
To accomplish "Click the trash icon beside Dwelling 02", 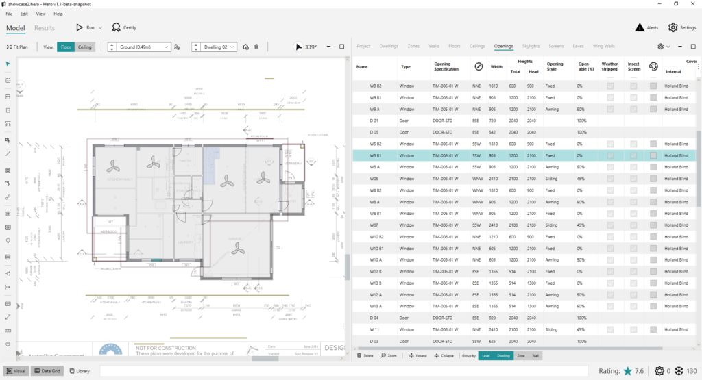I will [256, 47].
